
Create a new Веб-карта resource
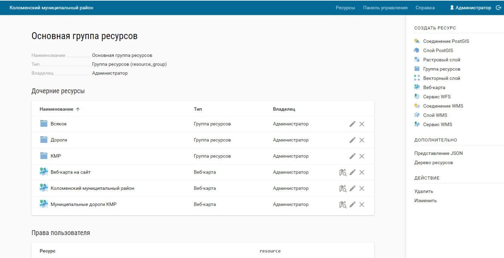coord(434,88)
